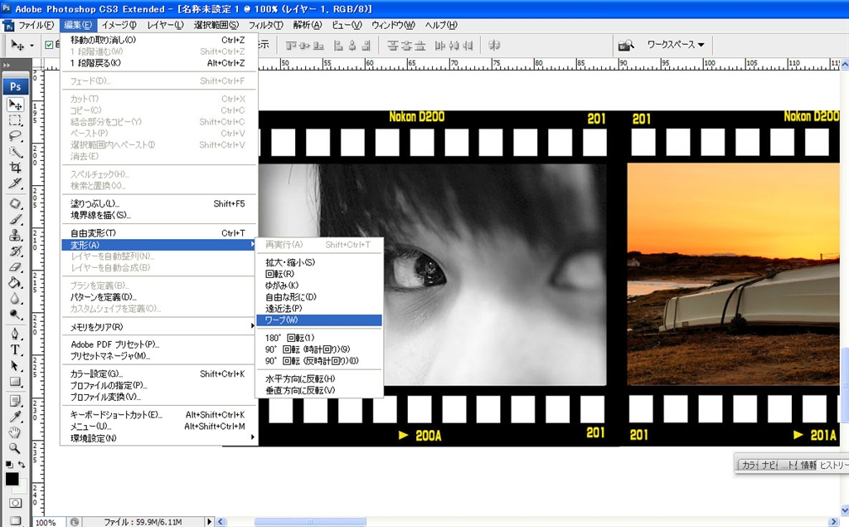The image size is (849, 527).
Task: Select the Paint Bucket tool
Action: tap(15, 282)
